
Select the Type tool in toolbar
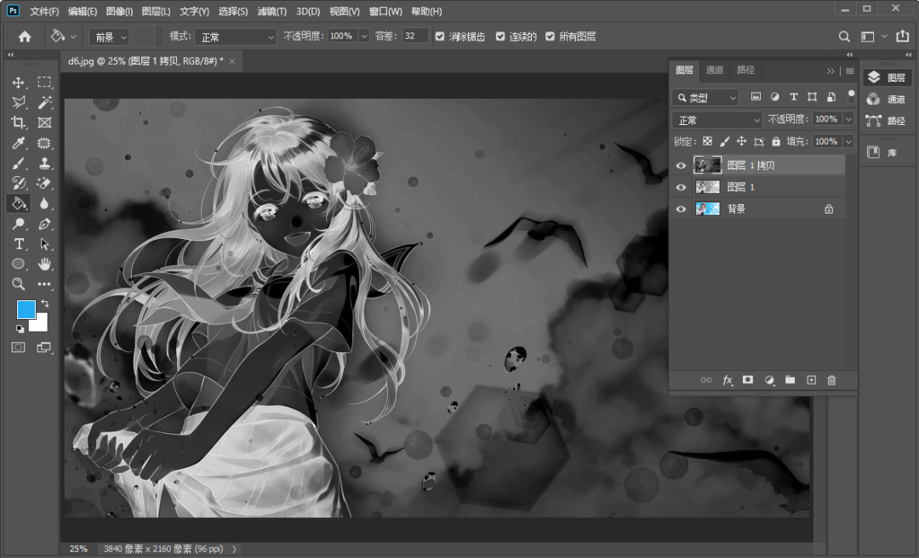19,244
